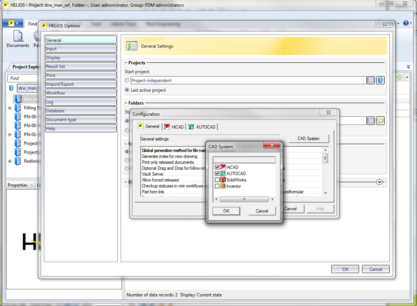Click the Find field in Project Explorer
This screenshot has width=417, height=306.
[x=23, y=78]
